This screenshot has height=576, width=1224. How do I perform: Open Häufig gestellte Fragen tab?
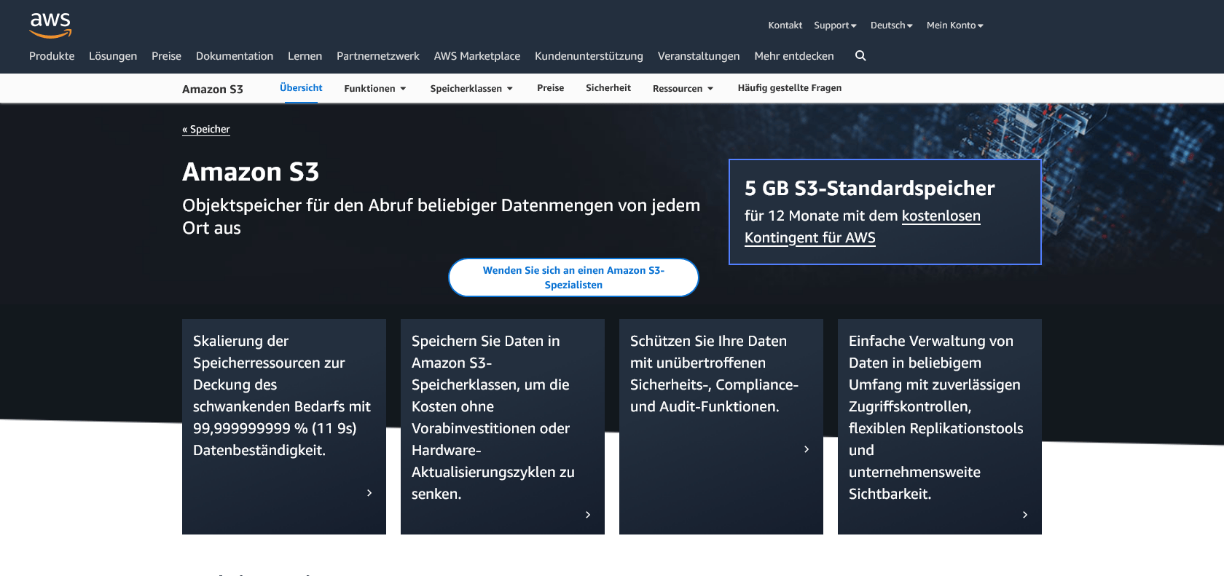[790, 88]
